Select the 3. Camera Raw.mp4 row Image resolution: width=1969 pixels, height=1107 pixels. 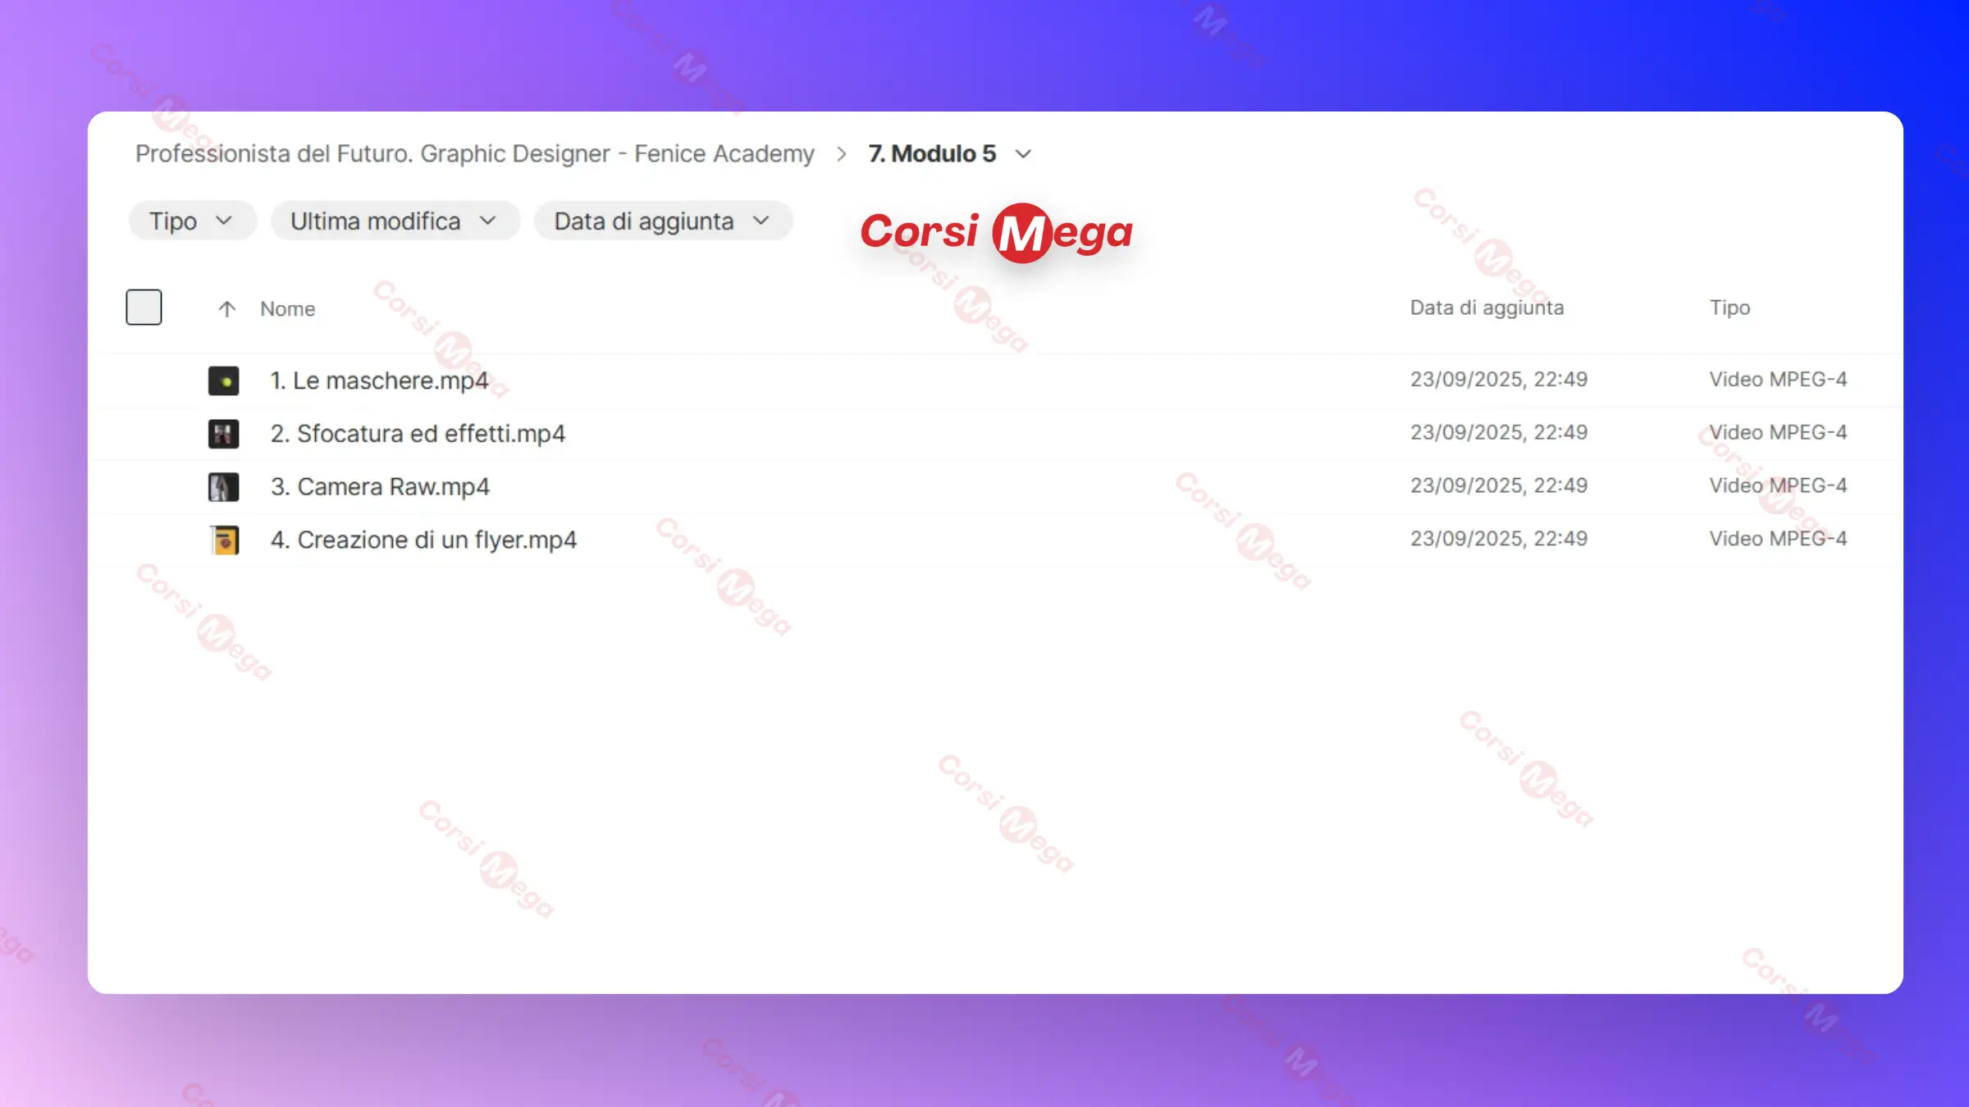380,487
